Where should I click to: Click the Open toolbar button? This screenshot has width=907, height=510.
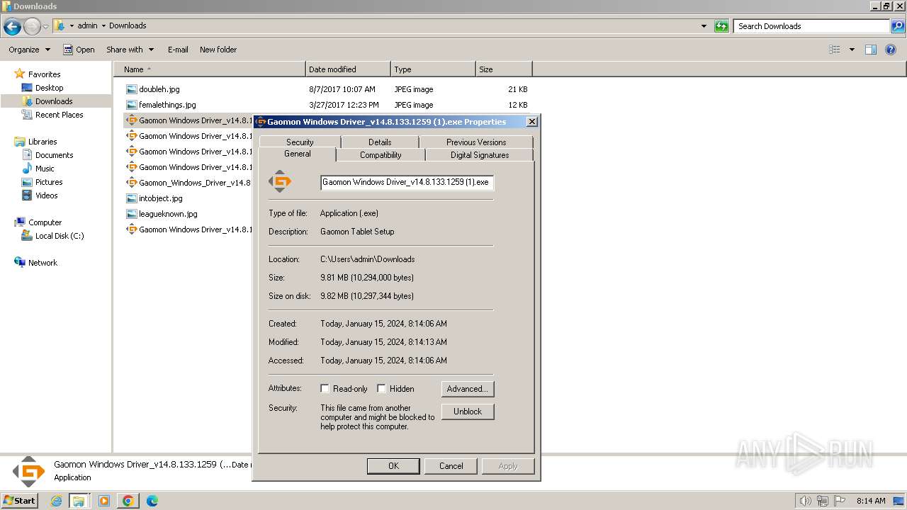79,50
